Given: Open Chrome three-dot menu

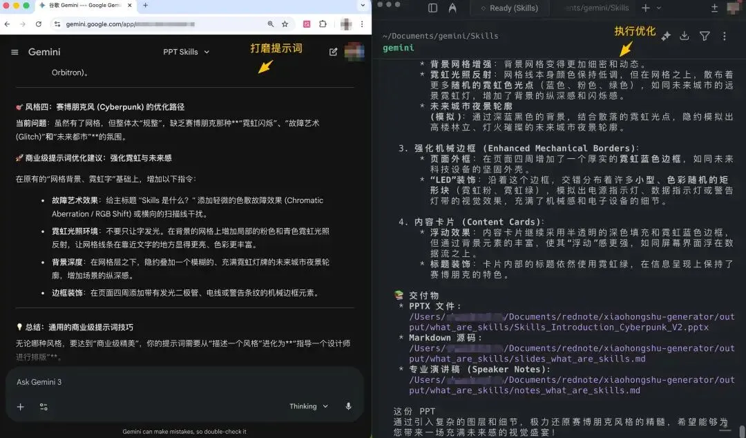Looking at the screenshot, I should coord(361,23).
